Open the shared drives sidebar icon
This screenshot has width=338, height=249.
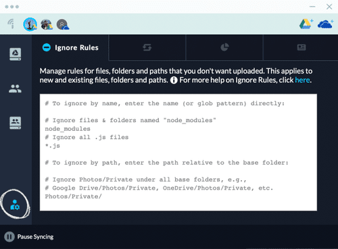pos(16,123)
